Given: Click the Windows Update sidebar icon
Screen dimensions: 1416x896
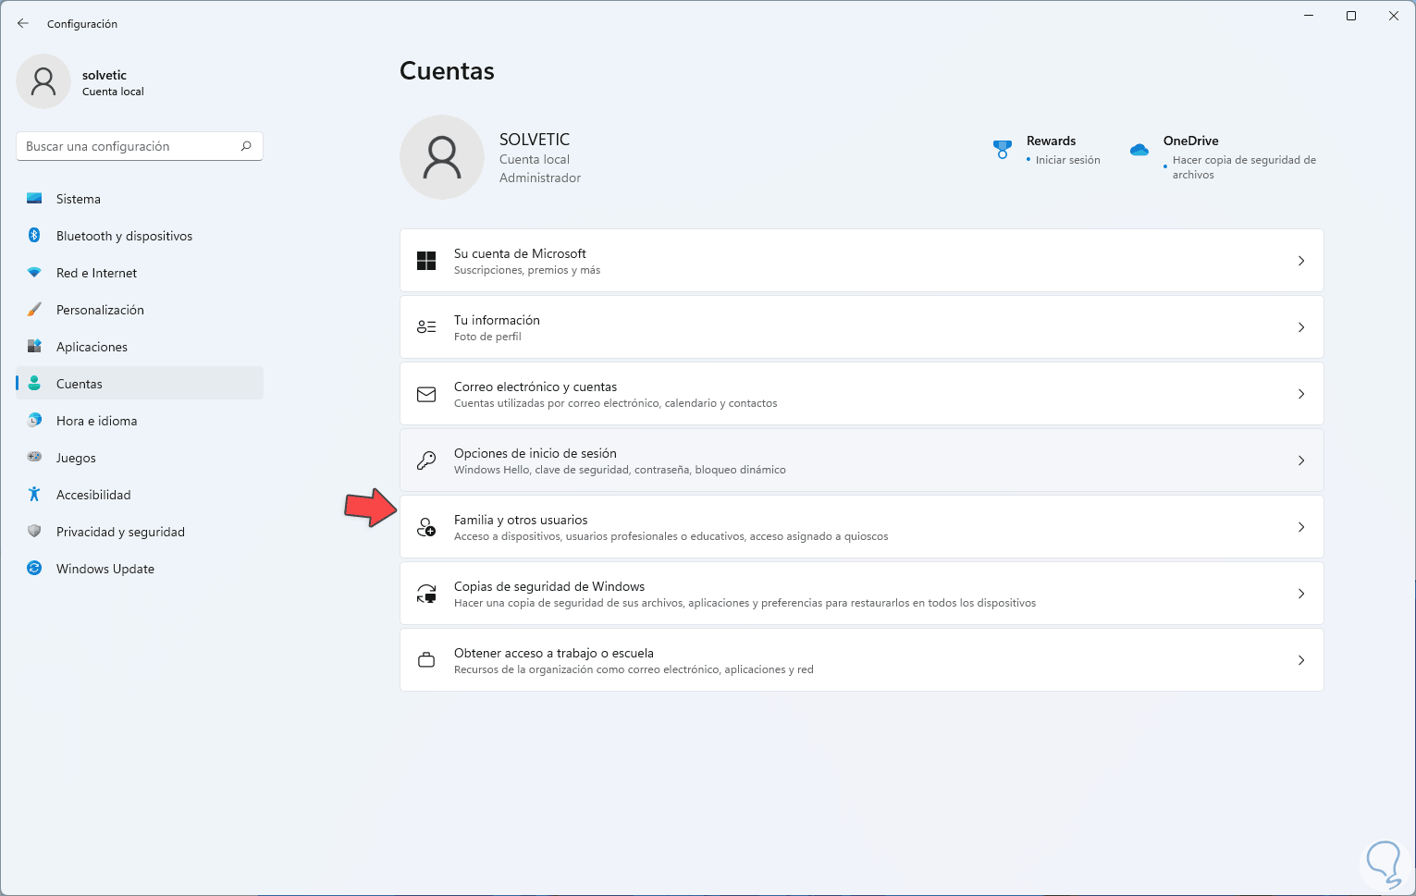Looking at the screenshot, I should 34,569.
